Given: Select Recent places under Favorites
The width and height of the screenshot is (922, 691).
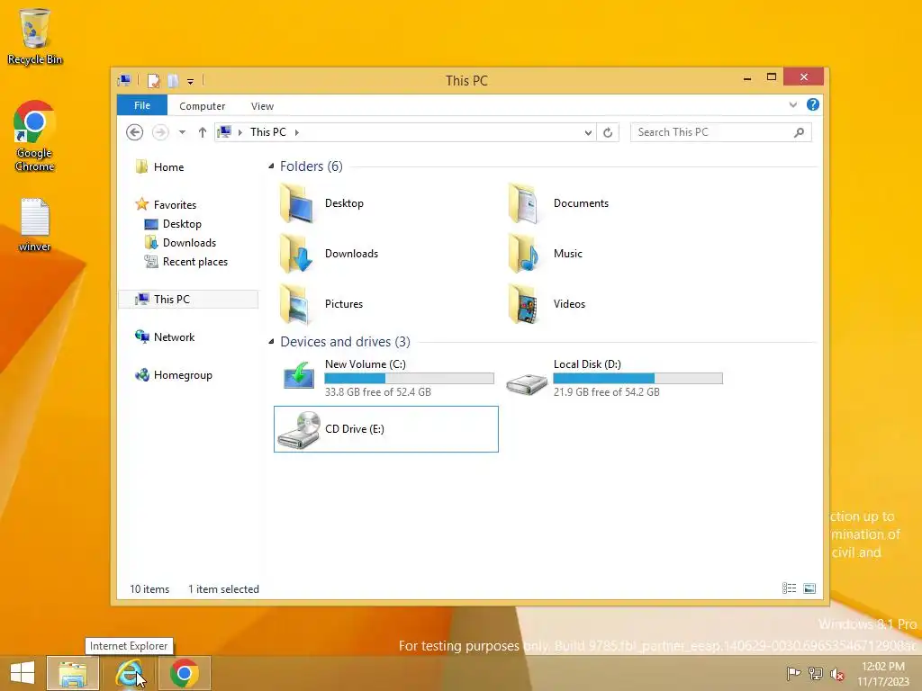Looking at the screenshot, I should (x=194, y=262).
